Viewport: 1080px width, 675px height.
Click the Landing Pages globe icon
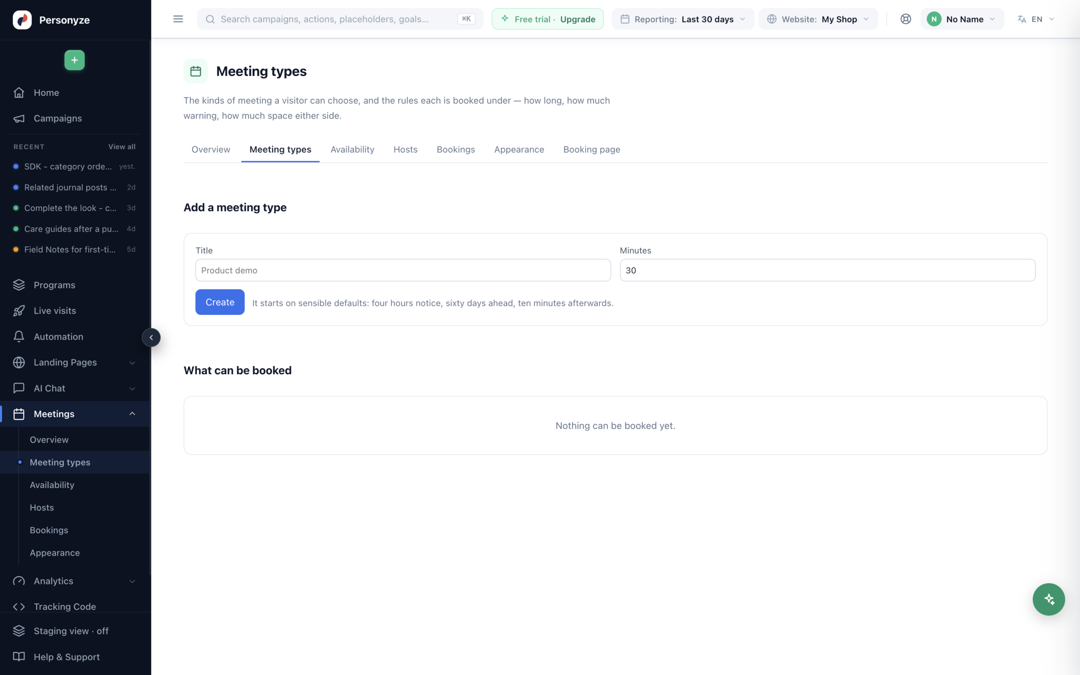click(x=19, y=362)
